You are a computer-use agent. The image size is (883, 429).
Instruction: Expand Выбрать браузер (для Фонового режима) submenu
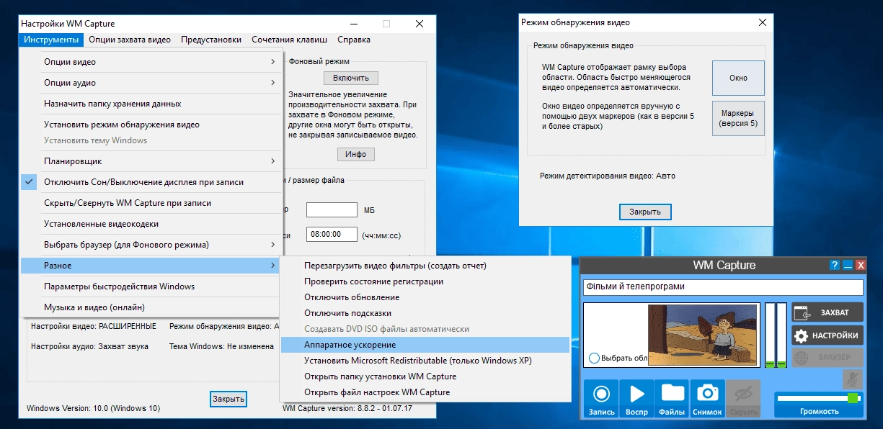coord(151,245)
